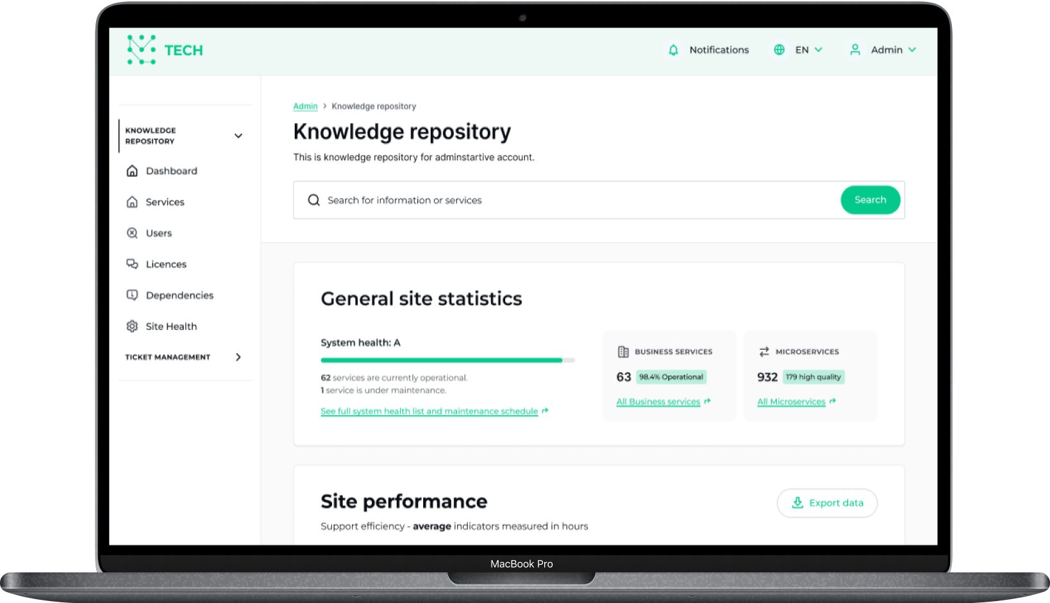Open the Admin account dropdown
Image resolution: width=1050 pixels, height=603 pixels.
(894, 50)
